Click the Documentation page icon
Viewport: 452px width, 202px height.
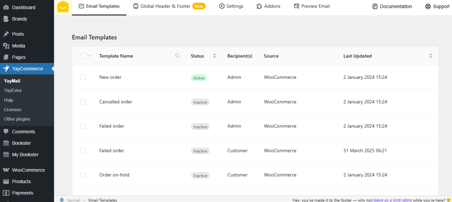[x=375, y=6]
